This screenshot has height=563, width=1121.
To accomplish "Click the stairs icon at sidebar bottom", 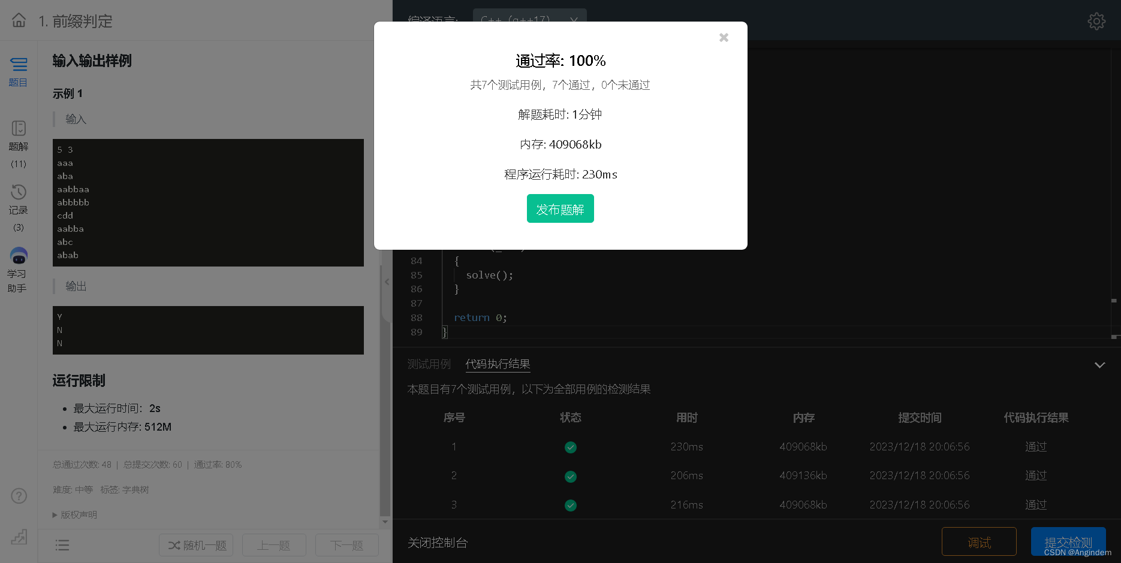I will [19, 536].
